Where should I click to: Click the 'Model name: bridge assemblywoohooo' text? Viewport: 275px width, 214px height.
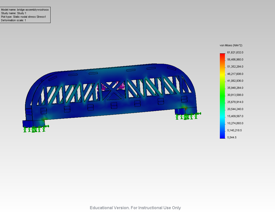click(x=25, y=10)
